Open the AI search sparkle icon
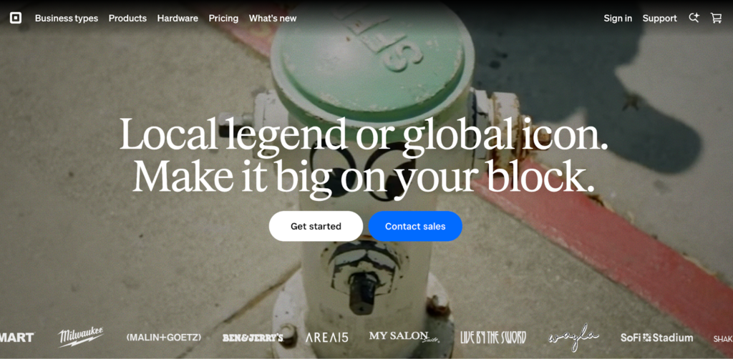This screenshot has width=733, height=359. (x=694, y=18)
